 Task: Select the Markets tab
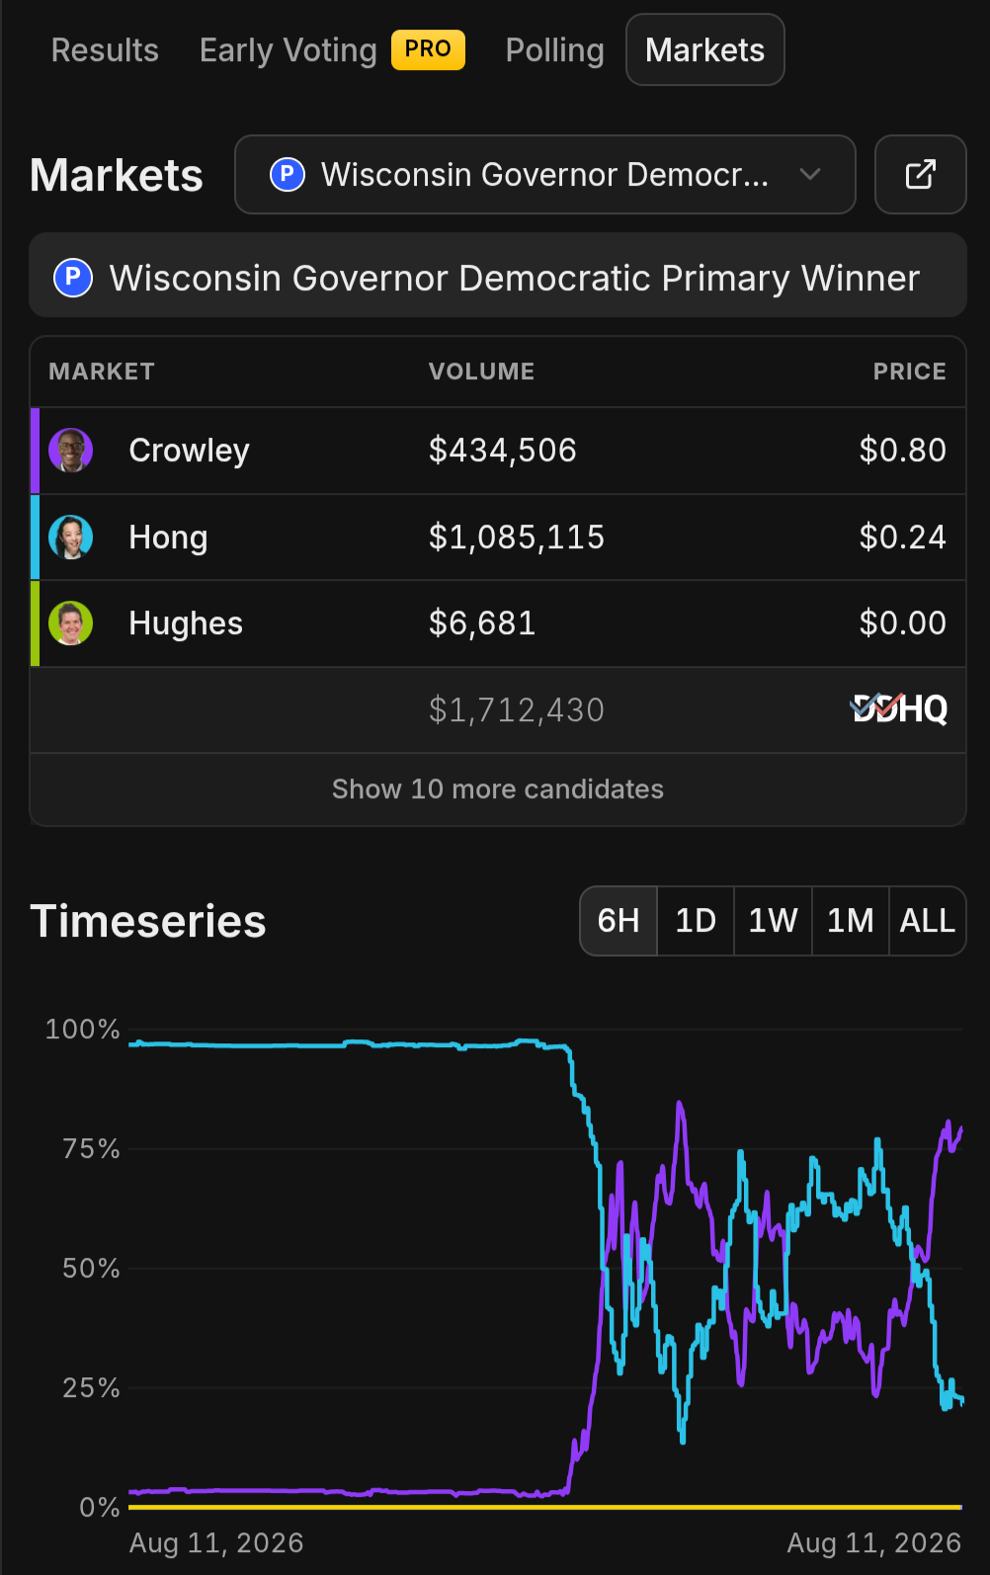(705, 49)
